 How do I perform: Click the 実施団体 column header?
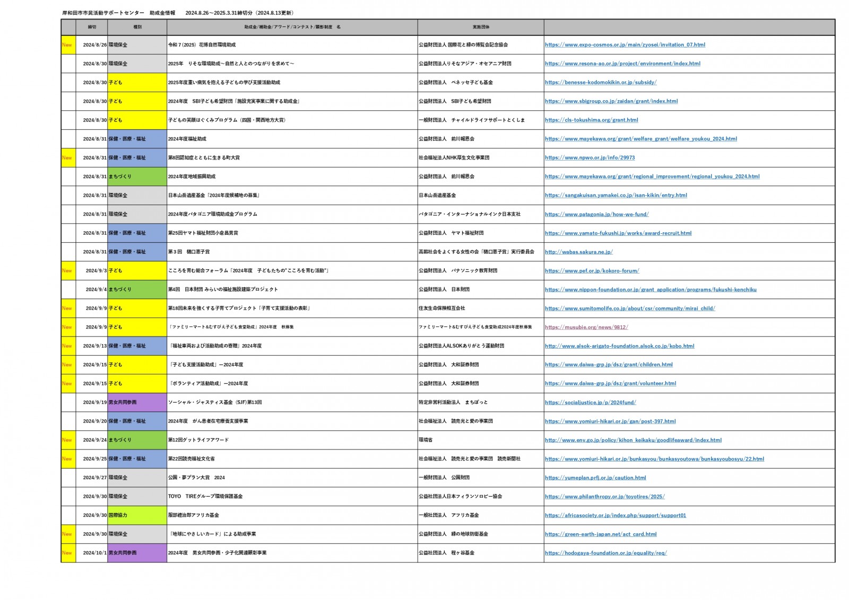click(x=480, y=27)
